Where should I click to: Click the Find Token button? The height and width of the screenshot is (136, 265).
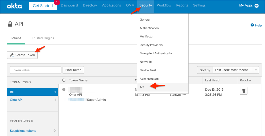pyautogui.click(x=73, y=70)
